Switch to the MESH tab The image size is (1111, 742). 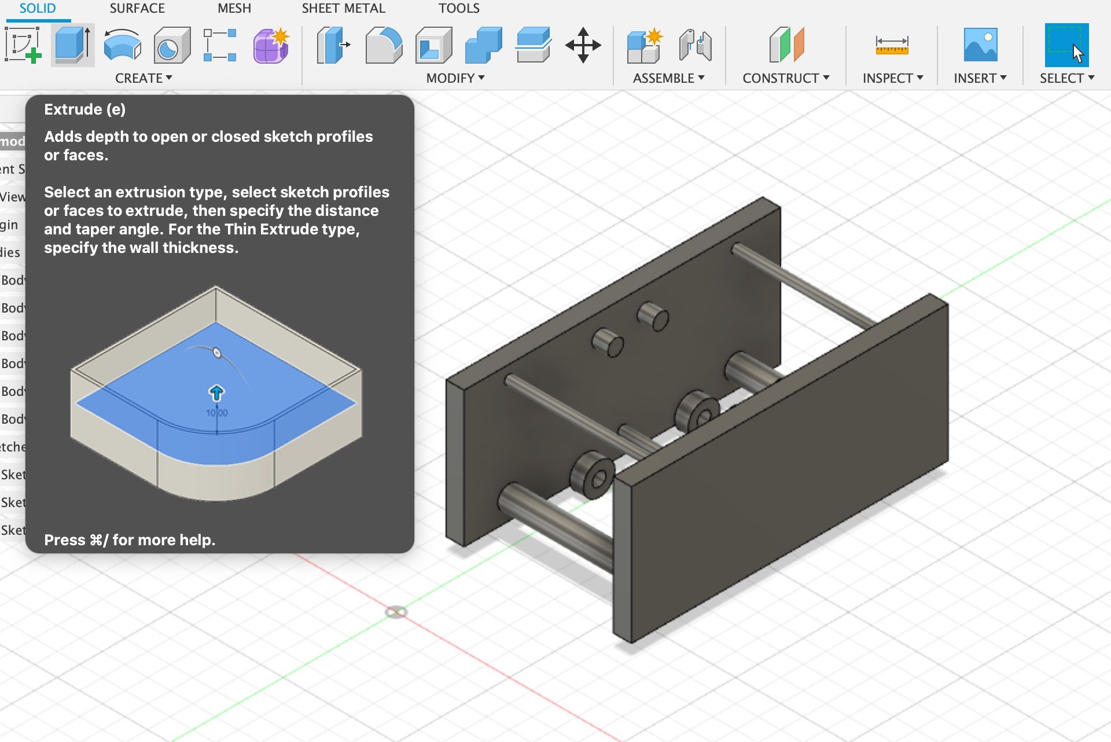tap(234, 8)
